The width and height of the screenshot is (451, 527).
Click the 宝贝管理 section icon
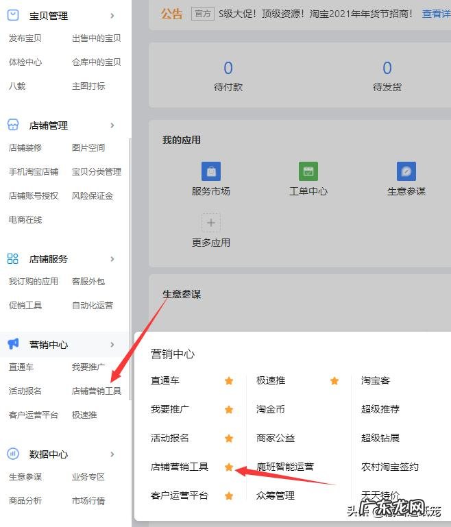point(13,15)
